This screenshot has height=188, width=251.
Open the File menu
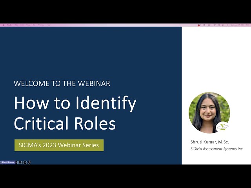click(x=16, y=25)
